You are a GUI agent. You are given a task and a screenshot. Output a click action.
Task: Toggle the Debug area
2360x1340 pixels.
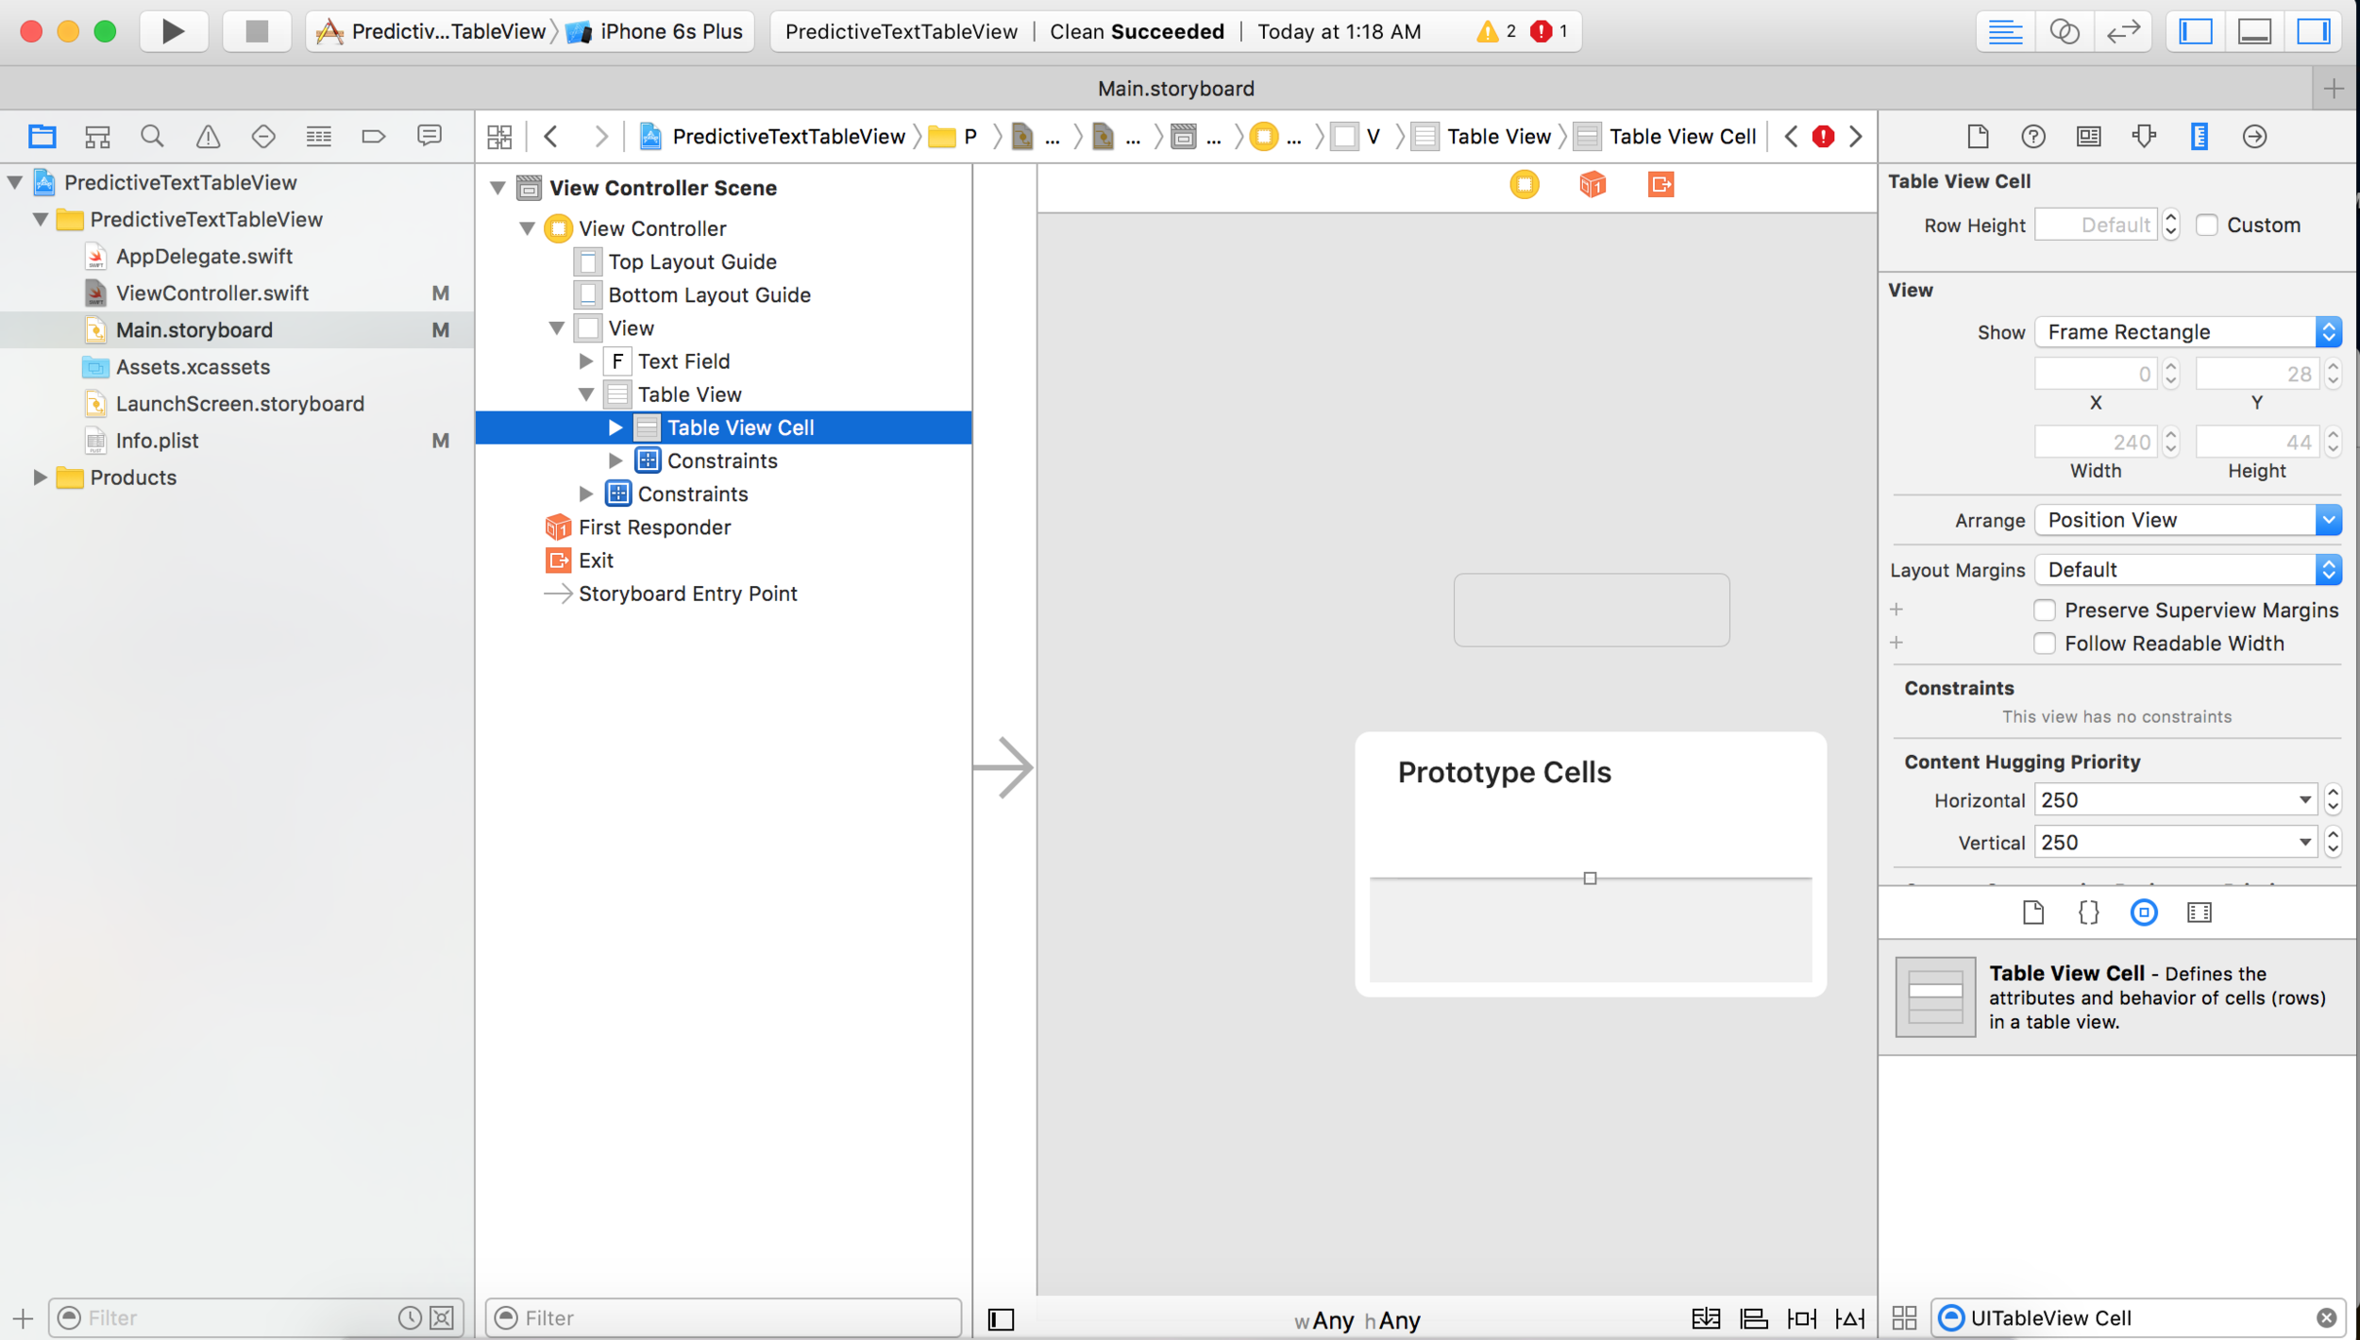pyautogui.click(x=2254, y=31)
